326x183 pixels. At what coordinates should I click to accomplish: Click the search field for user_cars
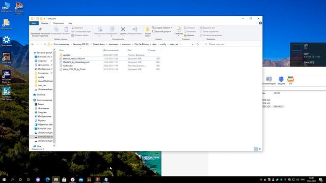[231, 44]
